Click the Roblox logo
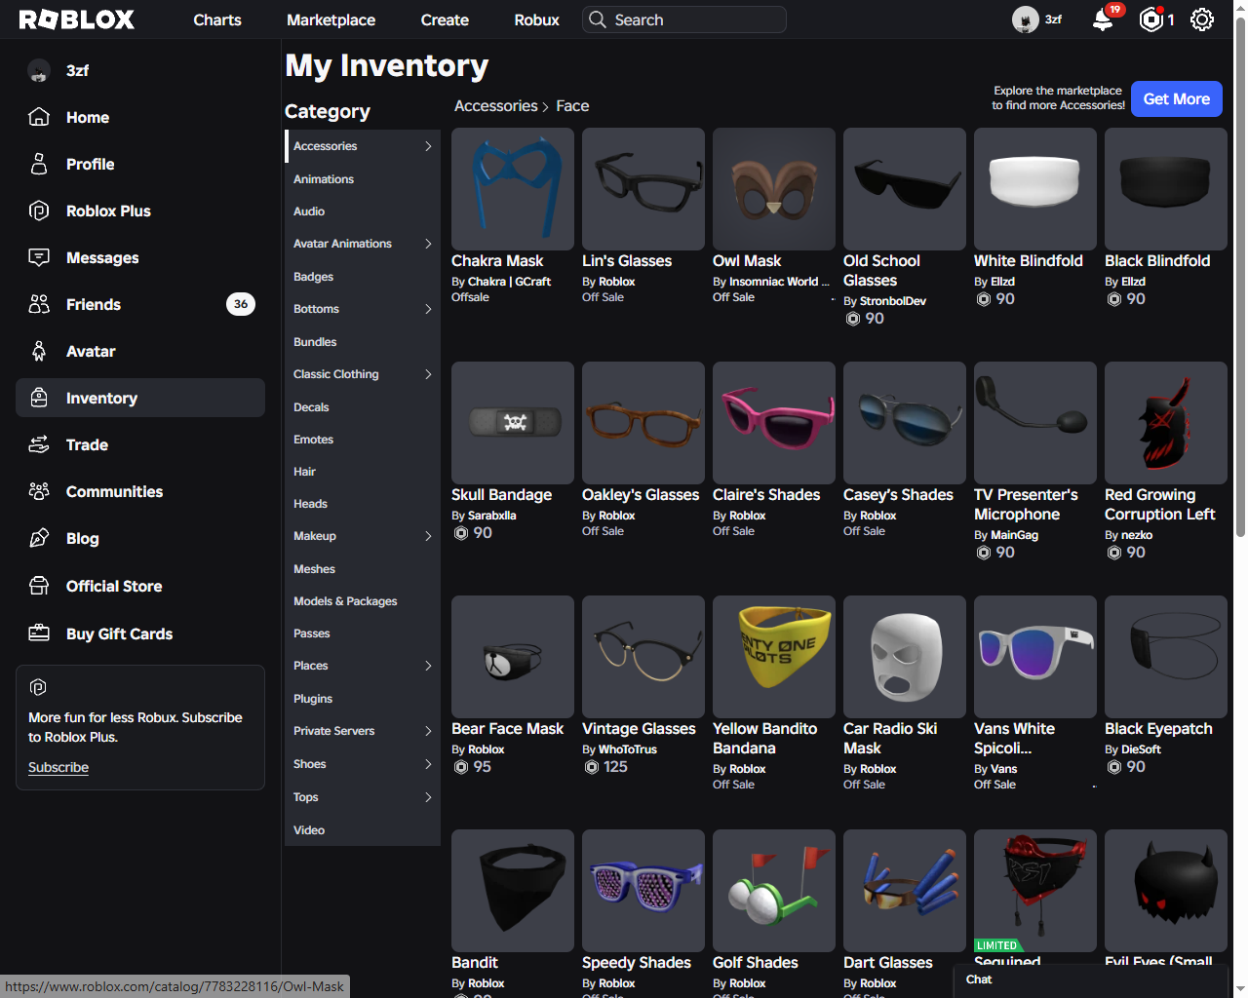 (77, 19)
